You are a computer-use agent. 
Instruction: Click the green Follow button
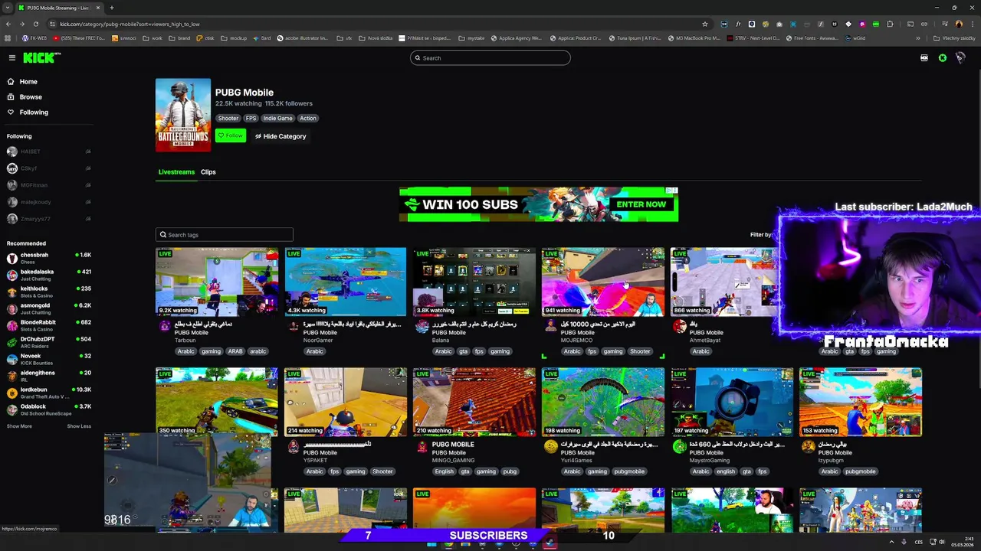(231, 135)
